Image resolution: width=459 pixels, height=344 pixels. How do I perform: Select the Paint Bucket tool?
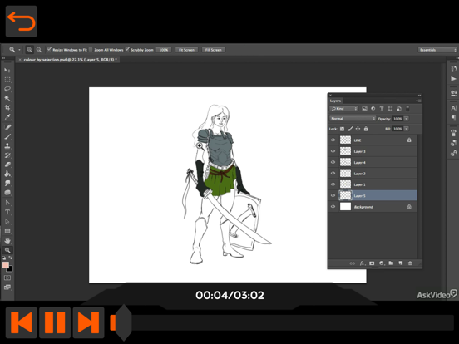point(7,174)
